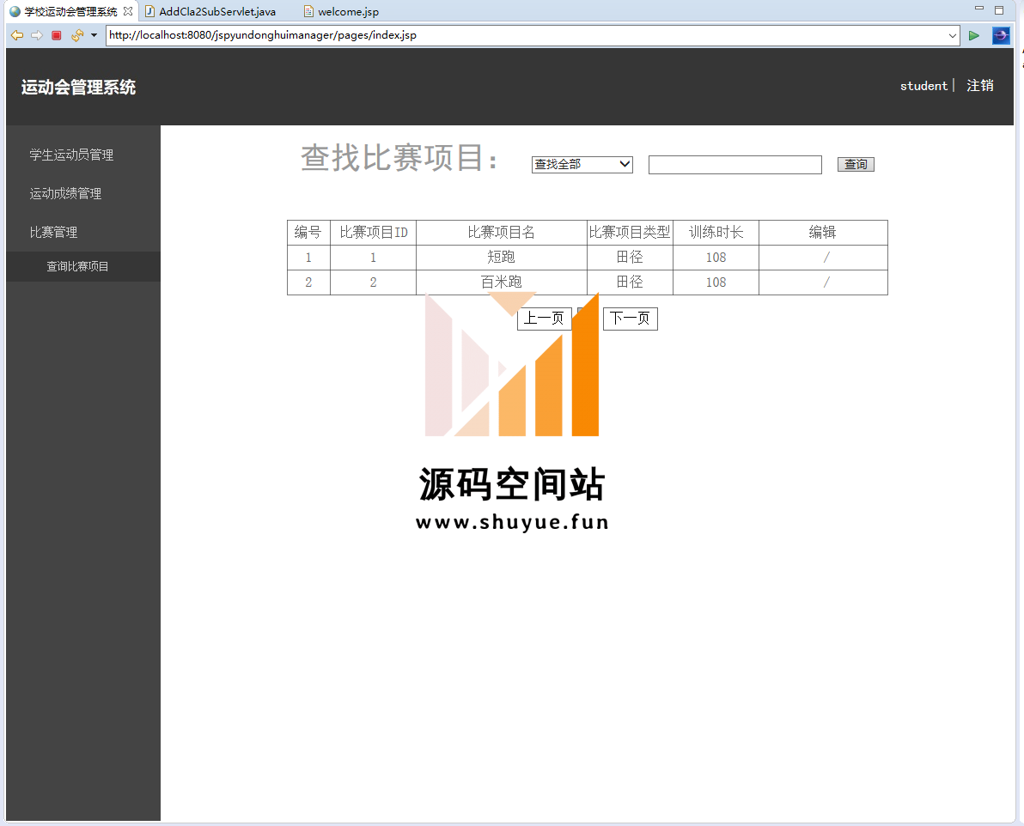Click 下一页 next page button
Screen dimensions: 1024x826
(x=631, y=319)
